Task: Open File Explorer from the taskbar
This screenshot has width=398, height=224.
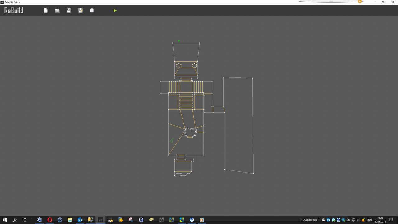Action: [70, 220]
